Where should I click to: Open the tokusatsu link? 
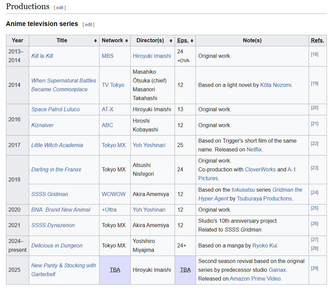tap(243, 190)
